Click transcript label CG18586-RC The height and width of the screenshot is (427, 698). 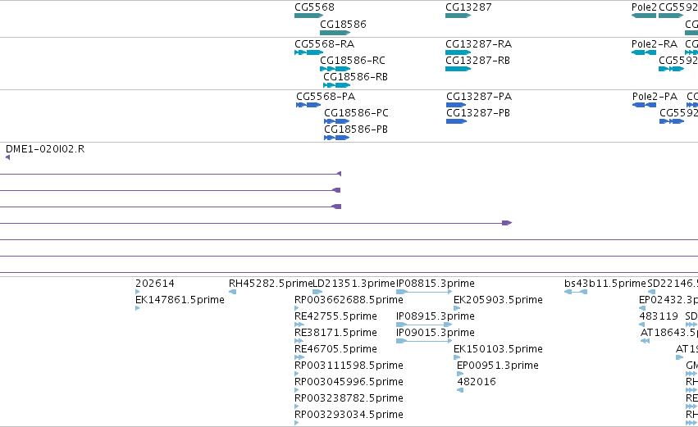pos(353,61)
